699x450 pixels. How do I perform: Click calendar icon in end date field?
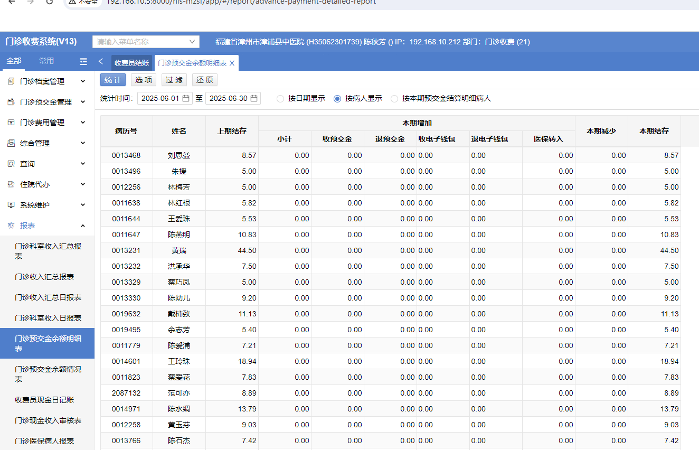click(x=254, y=98)
